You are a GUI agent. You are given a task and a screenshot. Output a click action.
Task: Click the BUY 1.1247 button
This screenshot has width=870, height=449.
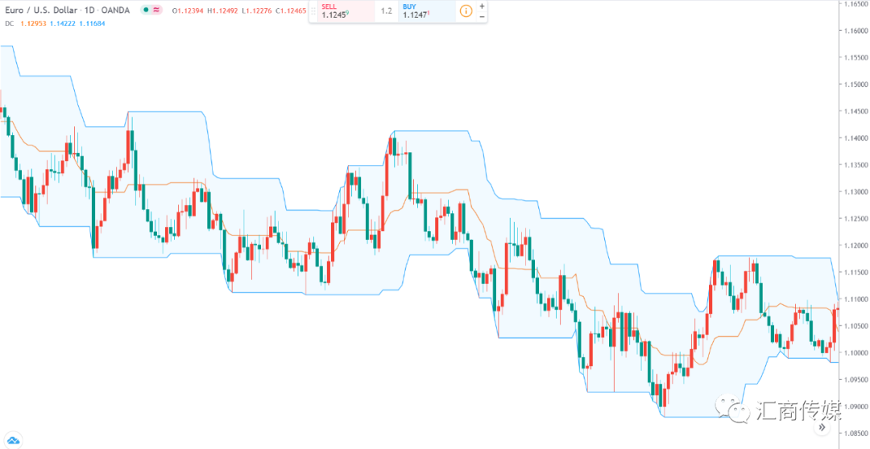coord(427,11)
